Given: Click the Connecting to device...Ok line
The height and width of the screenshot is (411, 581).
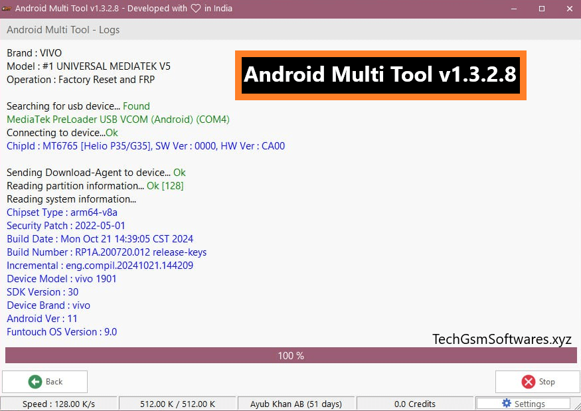Looking at the screenshot, I should [62, 133].
